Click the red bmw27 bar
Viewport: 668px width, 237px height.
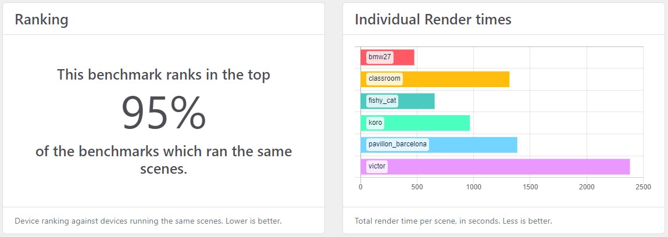click(387, 57)
